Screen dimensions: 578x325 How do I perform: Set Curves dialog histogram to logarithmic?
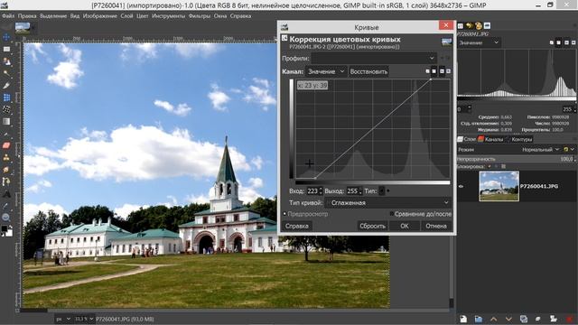(449, 71)
